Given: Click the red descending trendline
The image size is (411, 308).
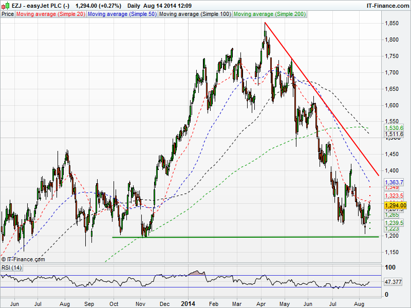Looking at the screenshot, I should [322, 99].
